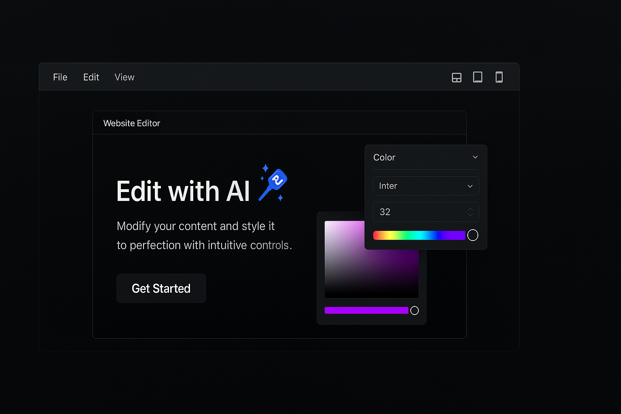Viewport: 621px width, 414px height.
Task: Increase font size with stepper up arrow
Action: coord(470,209)
